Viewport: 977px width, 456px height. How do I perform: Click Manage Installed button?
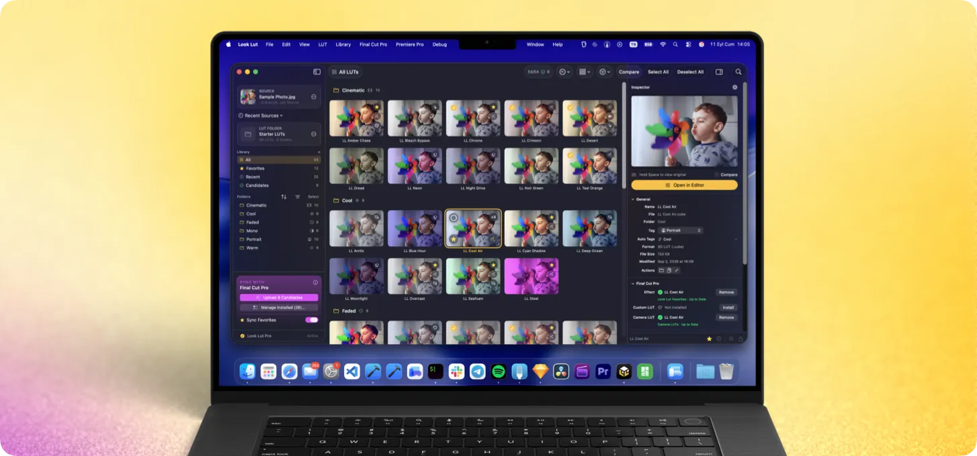pos(279,307)
